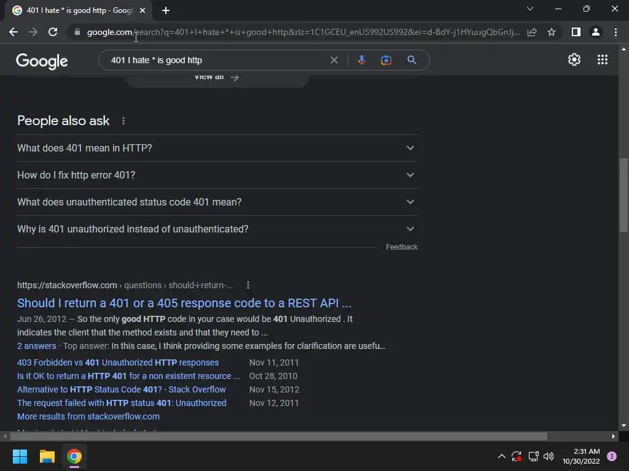Start a voice search with the microphone
Image resolution: width=629 pixels, height=471 pixels.
click(361, 60)
